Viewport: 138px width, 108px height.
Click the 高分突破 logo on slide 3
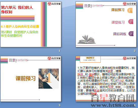[x=54, y=58]
